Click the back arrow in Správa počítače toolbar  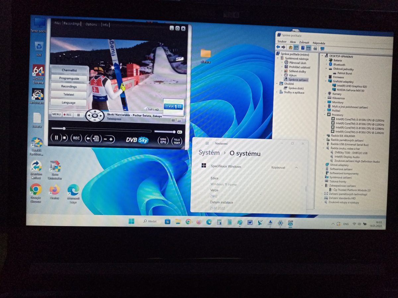[278, 47]
